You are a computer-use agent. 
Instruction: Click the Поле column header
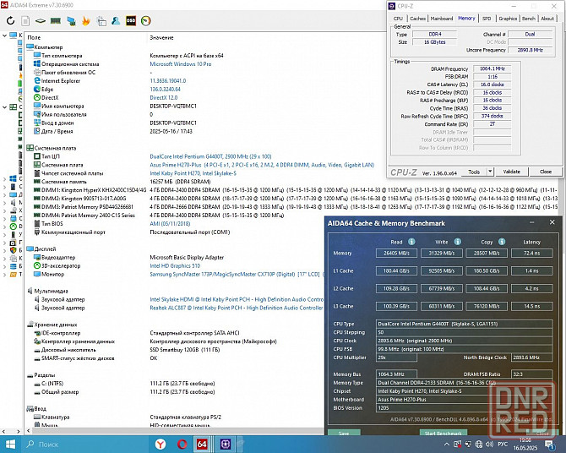[x=34, y=37]
